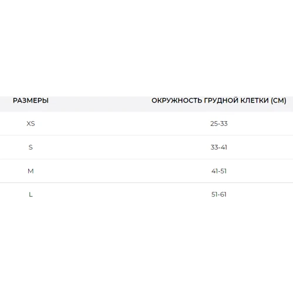Image resolution: width=293 pixels, height=293 pixels.
Task: Select the XS size label
Action: [x=30, y=124]
